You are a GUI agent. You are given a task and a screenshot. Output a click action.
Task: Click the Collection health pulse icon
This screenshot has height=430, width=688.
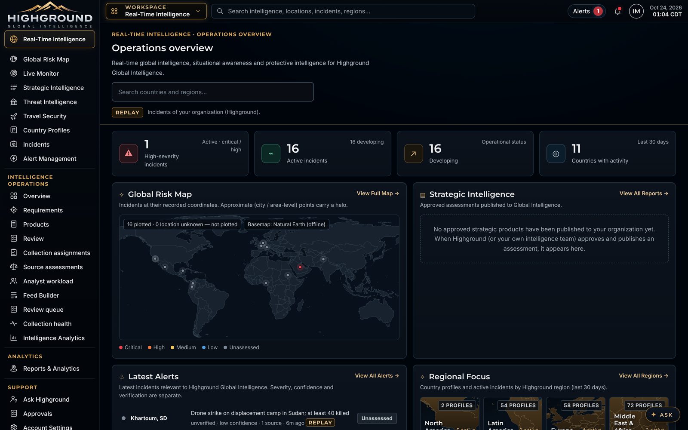[14, 324]
